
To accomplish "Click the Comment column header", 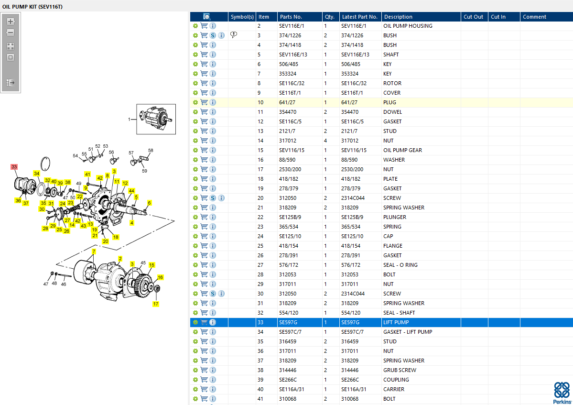I will 546,17.
